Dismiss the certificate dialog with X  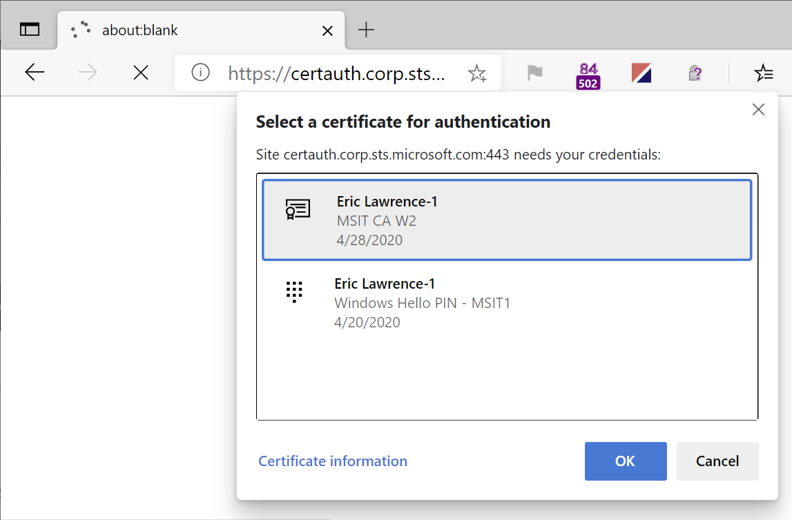tap(758, 110)
